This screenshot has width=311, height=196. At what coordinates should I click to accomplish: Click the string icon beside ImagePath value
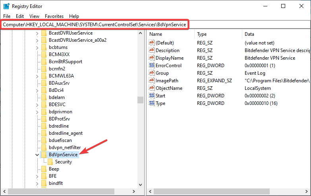click(x=152, y=80)
